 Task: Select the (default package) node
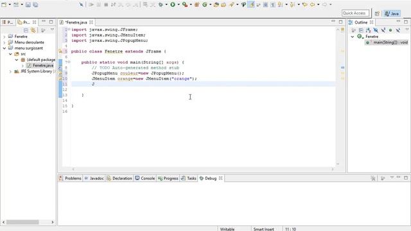click(x=39, y=60)
